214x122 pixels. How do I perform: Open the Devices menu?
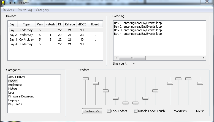tap(8, 10)
